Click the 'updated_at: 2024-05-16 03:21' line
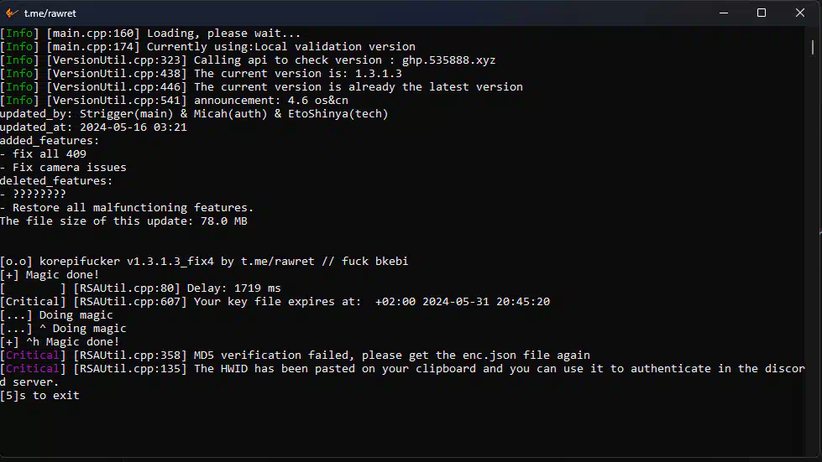This screenshot has height=462, width=822. [93, 127]
